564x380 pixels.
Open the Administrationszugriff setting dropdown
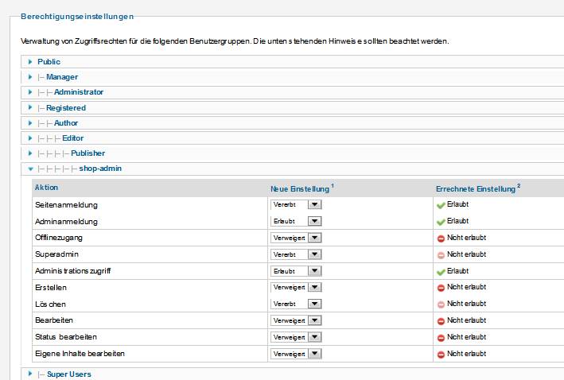tap(296, 271)
